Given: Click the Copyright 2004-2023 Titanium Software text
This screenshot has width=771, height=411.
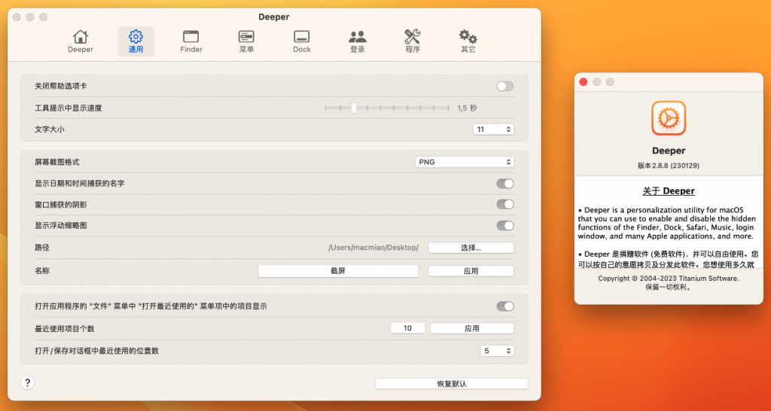Looking at the screenshot, I should coord(669,279).
